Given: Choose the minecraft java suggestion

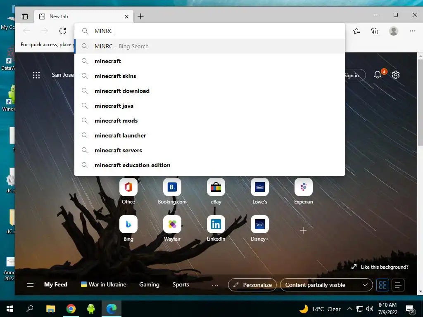Looking at the screenshot, I should (x=209, y=106).
